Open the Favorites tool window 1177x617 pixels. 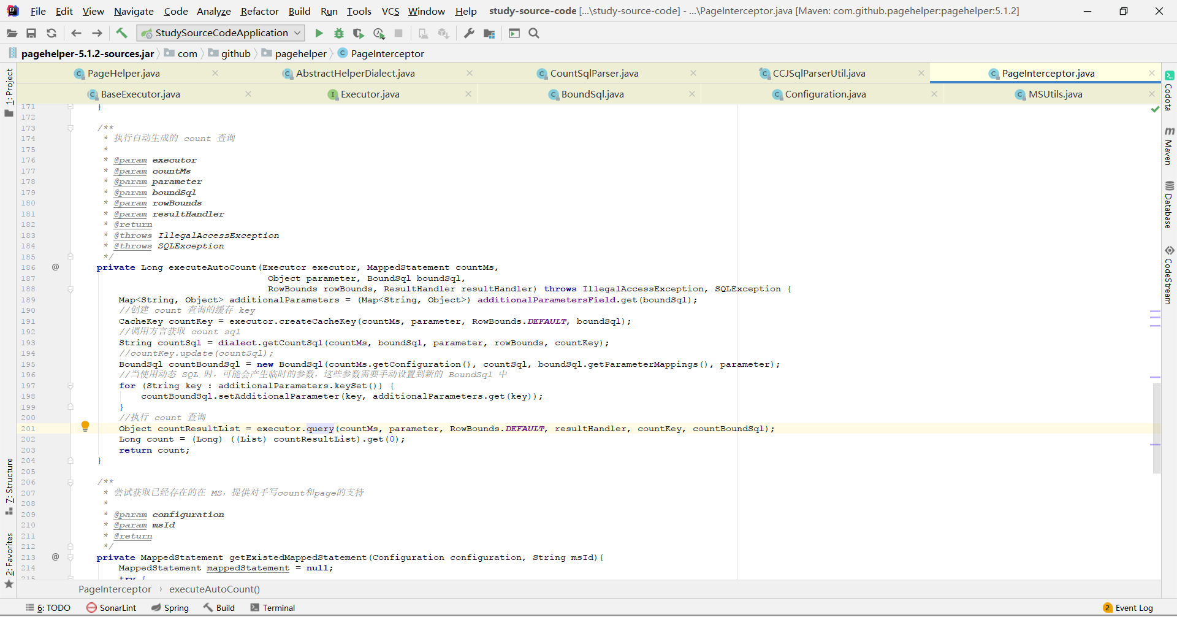click(9, 561)
